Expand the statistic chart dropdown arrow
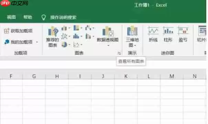208x124 pixels. (x=81, y=36)
